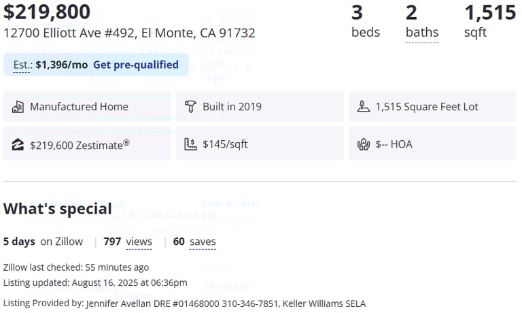Click the HOA hands icon
Screen dimensions: 522x313
click(363, 145)
